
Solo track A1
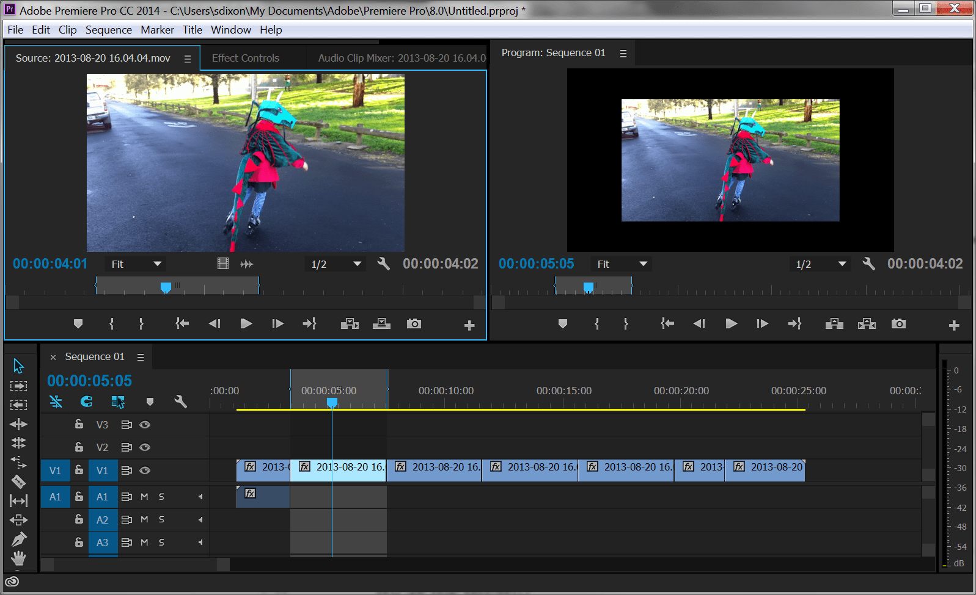click(x=161, y=497)
